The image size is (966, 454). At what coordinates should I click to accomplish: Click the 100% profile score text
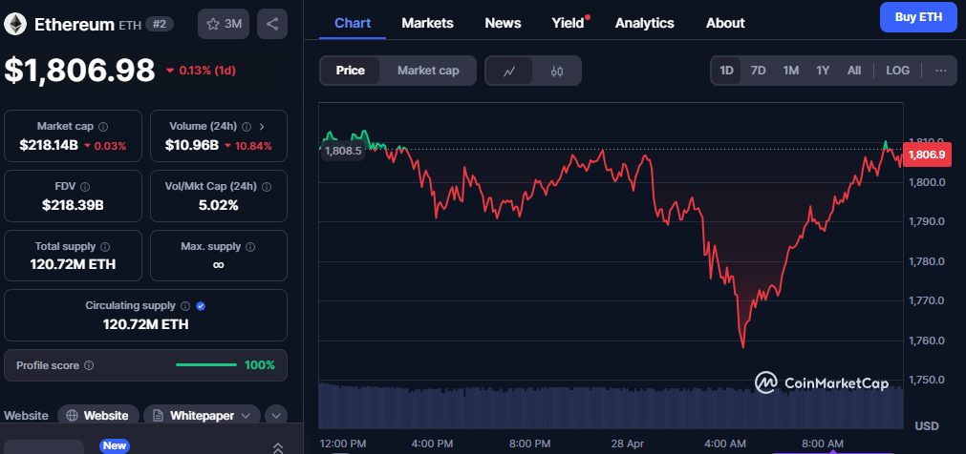pos(259,365)
